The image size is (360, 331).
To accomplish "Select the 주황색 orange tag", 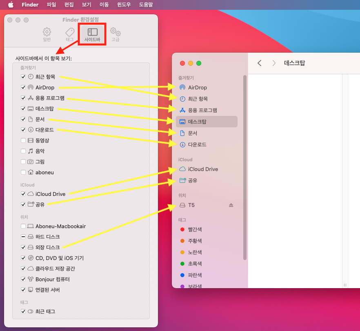I will (x=207, y=241).
